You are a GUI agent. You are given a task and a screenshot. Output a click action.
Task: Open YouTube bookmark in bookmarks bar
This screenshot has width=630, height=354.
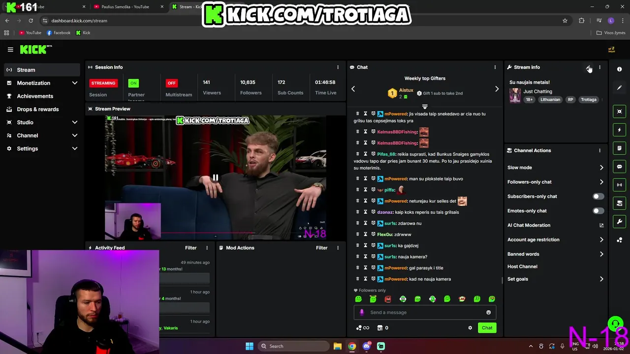tap(30, 33)
